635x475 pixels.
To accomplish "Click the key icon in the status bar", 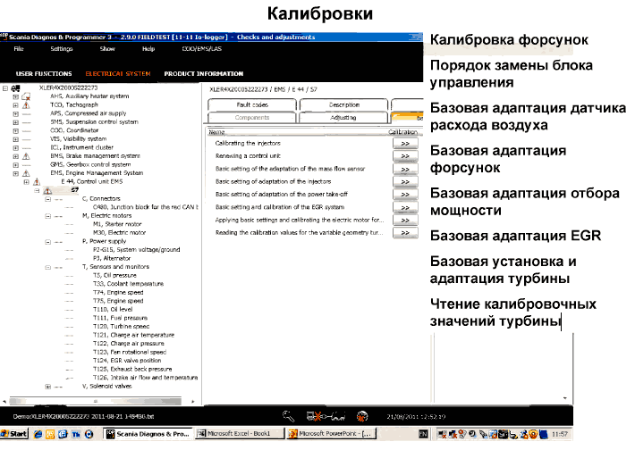I will pyautogui.click(x=289, y=415).
